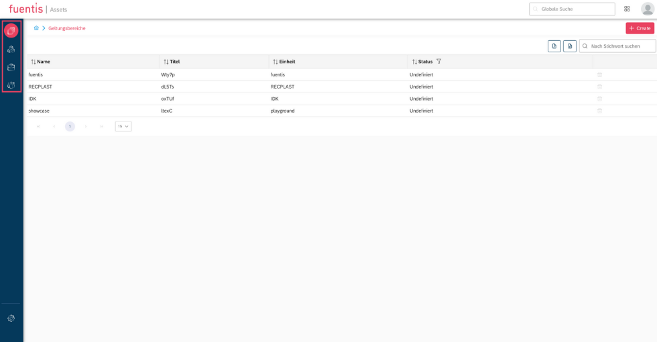Open the Status column filter icon
The height and width of the screenshot is (342, 657).
pos(438,61)
